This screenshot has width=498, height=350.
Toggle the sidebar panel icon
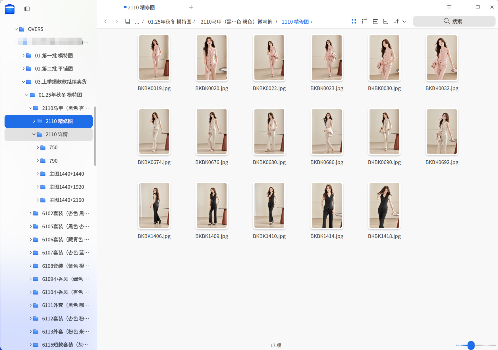tap(27, 9)
